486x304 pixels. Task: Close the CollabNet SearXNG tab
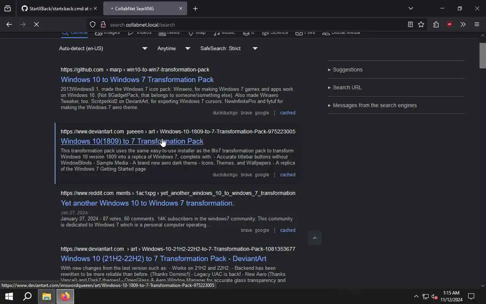click(x=181, y=8)
